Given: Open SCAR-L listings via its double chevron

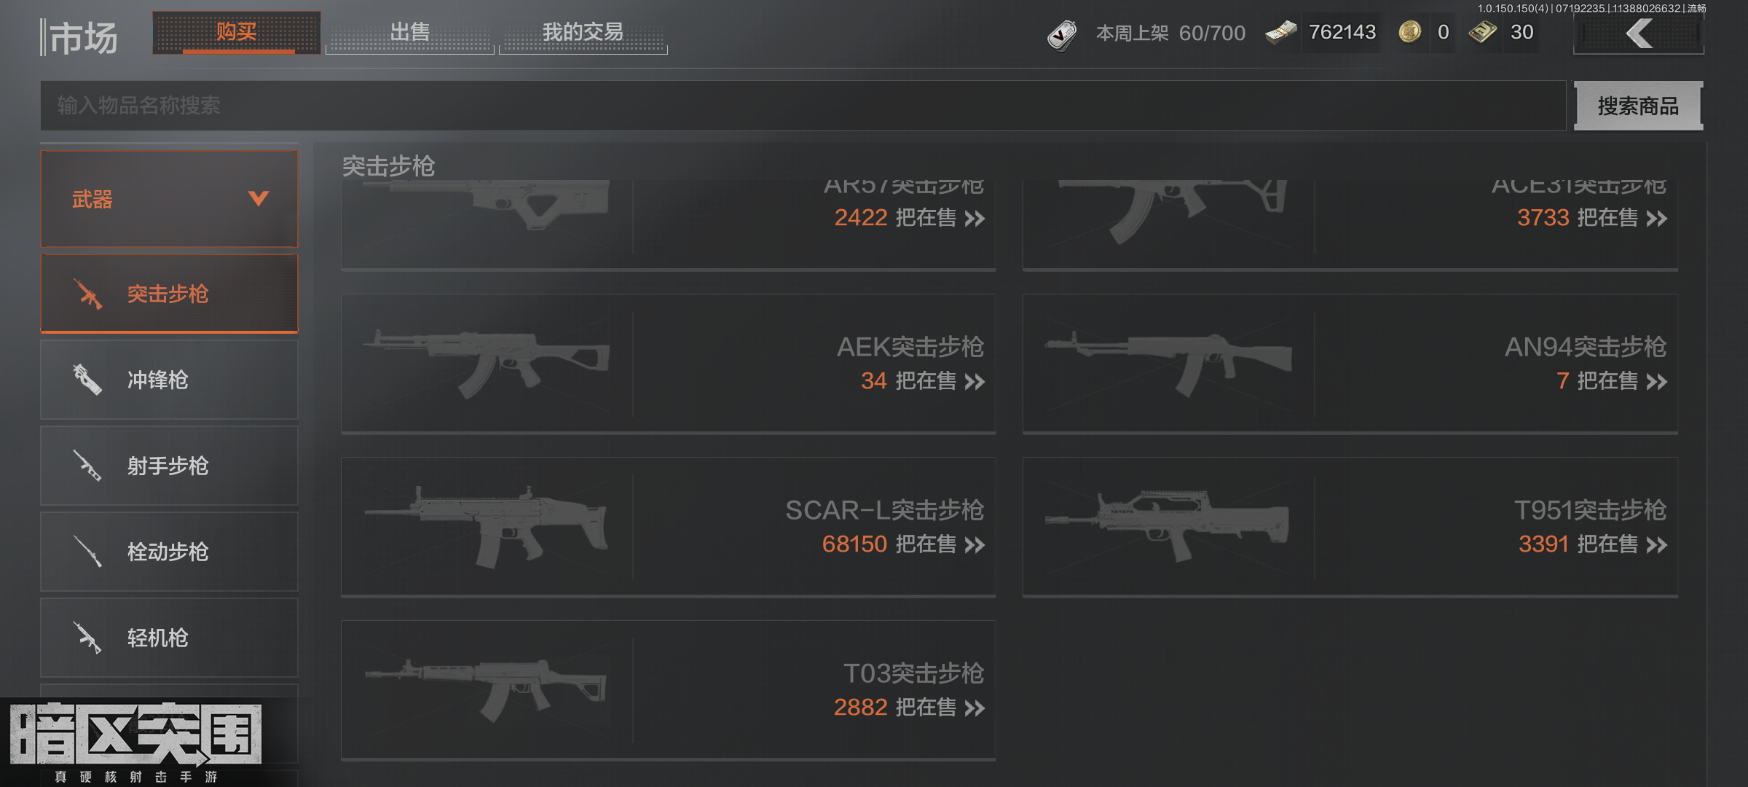Looking at the screenshot, I should 975,545.
